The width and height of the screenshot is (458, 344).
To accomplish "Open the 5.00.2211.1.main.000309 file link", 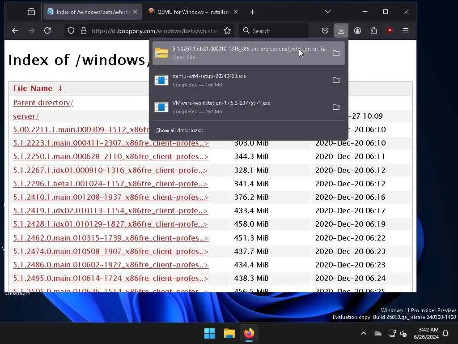I will (x=81, y=129).
